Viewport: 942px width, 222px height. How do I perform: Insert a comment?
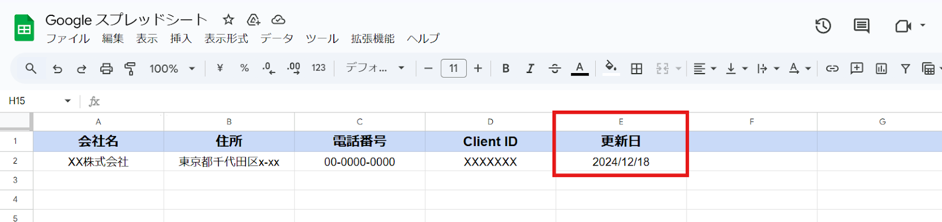pos(857,68)
